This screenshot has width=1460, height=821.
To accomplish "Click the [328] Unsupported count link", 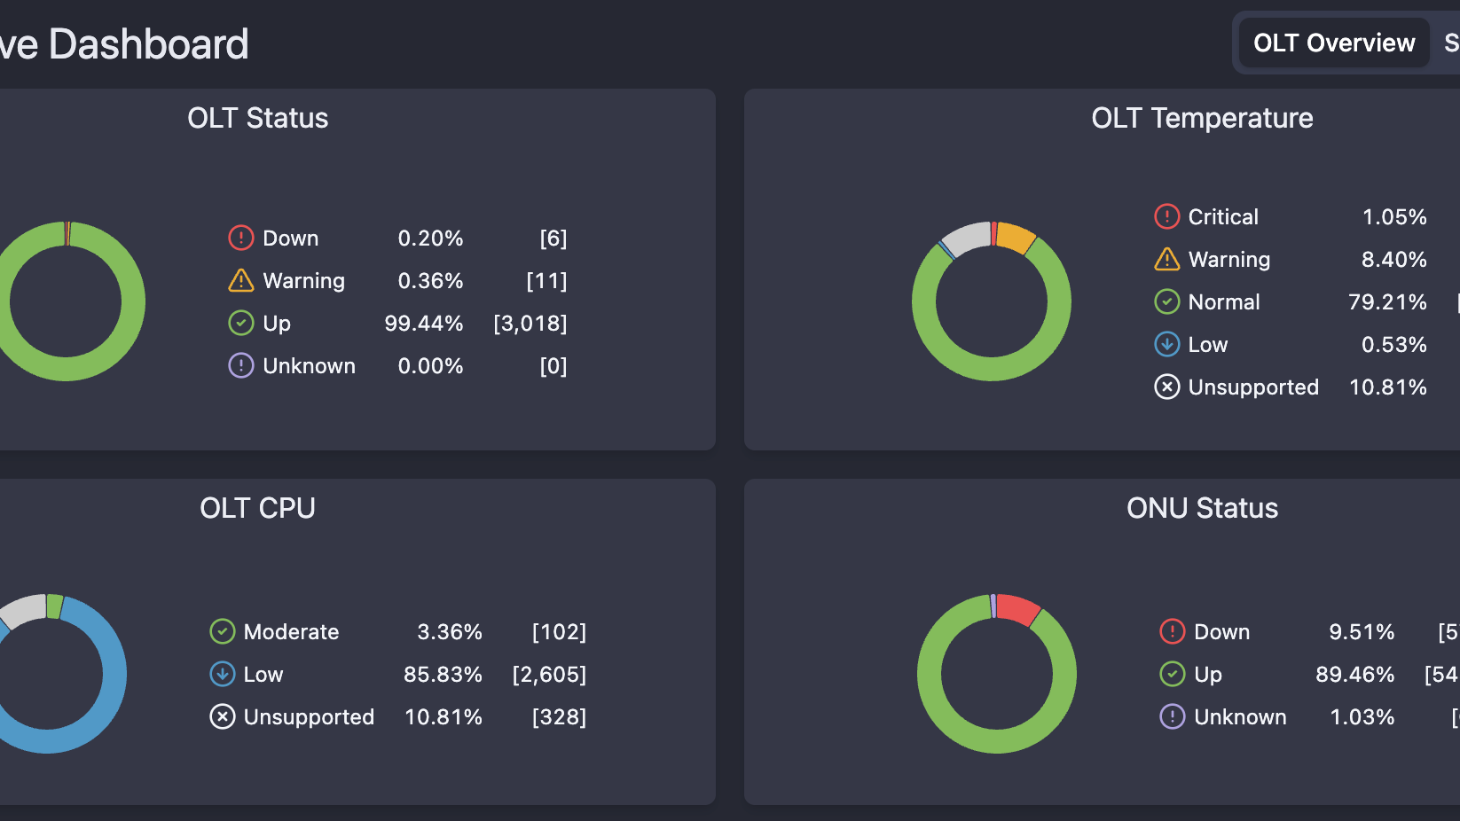I will tap(559, 716).
